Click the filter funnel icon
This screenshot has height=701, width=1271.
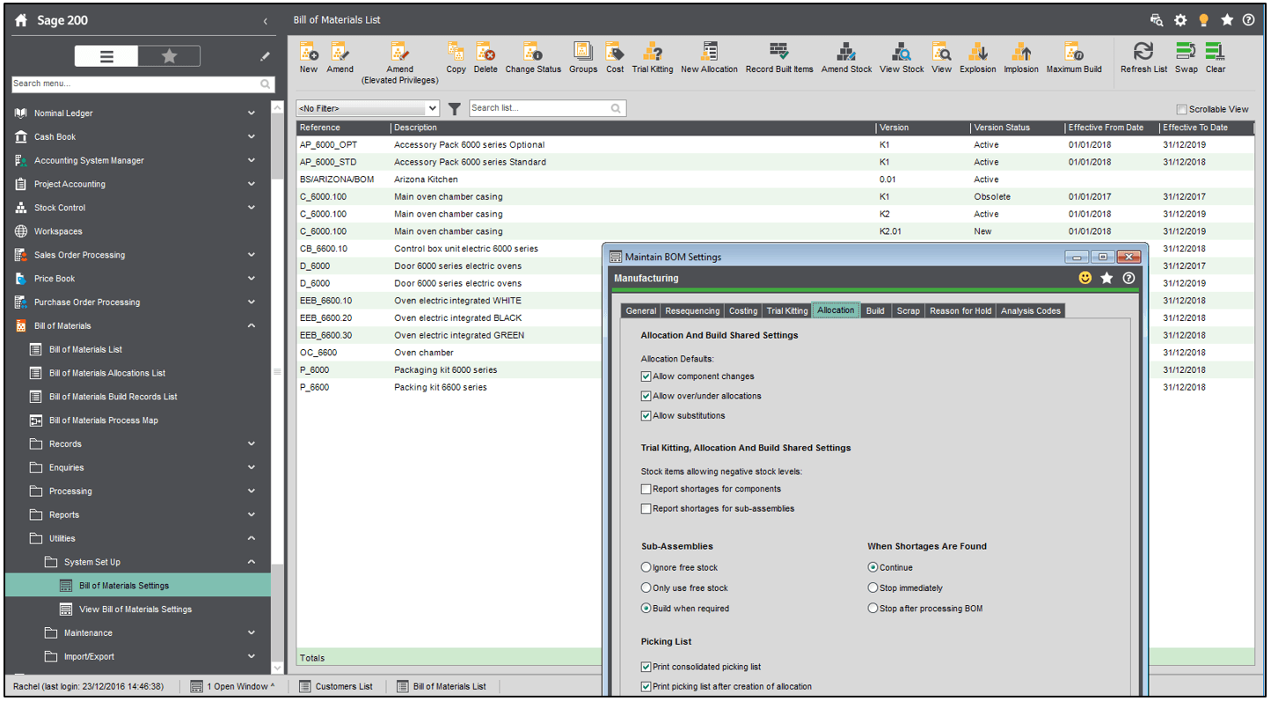click(x=454, y=109)
